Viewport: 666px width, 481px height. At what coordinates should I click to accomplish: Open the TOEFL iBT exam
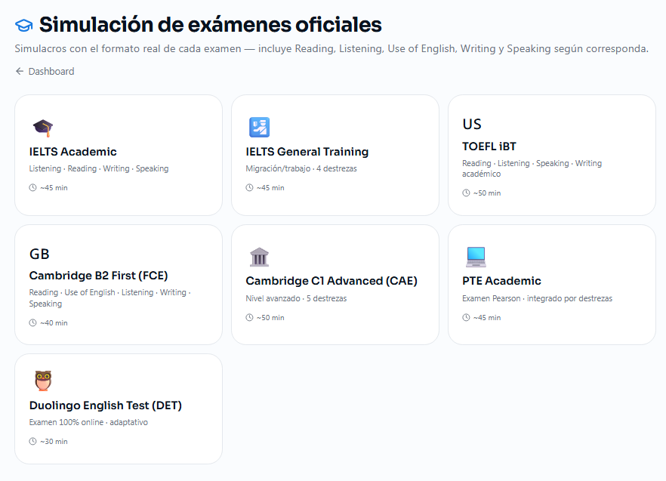pos(552,155)
